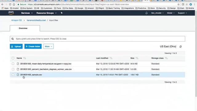Click the Last modified column header

coord(102,58)
